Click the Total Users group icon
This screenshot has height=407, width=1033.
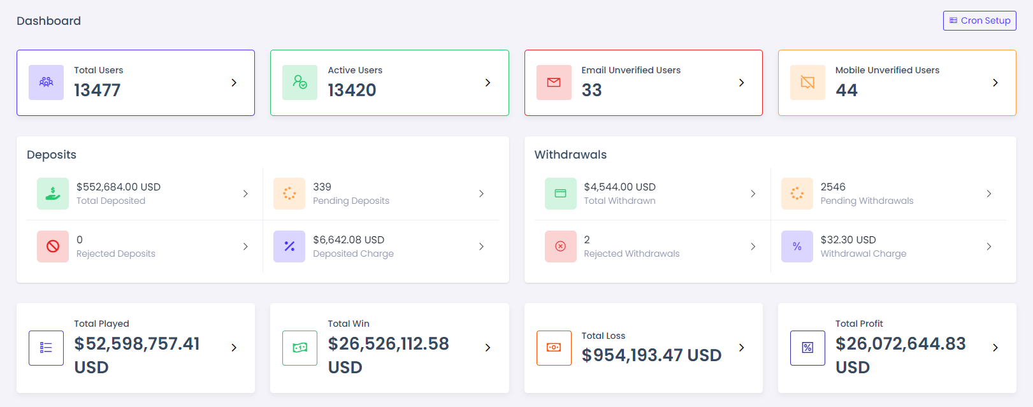[46, 83]
